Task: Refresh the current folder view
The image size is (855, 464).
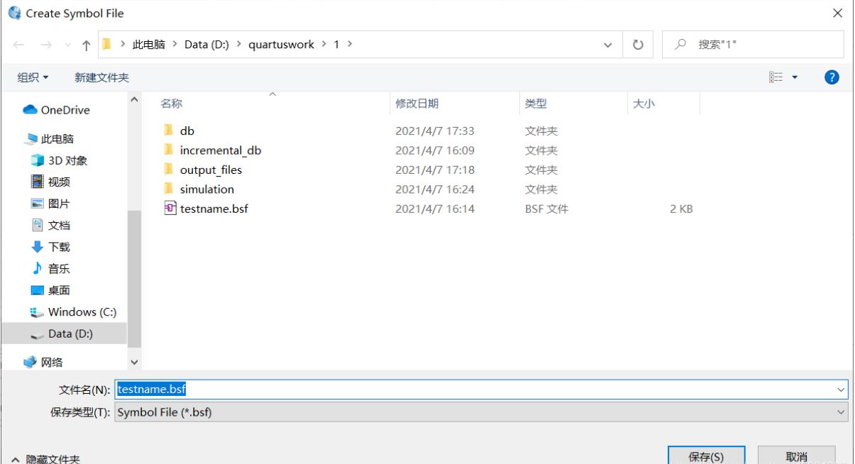Action: (638, 45)
